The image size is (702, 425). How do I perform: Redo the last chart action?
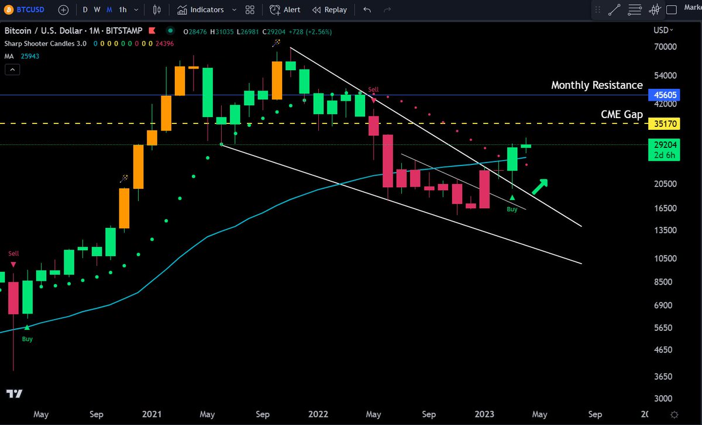pos(387,10)
